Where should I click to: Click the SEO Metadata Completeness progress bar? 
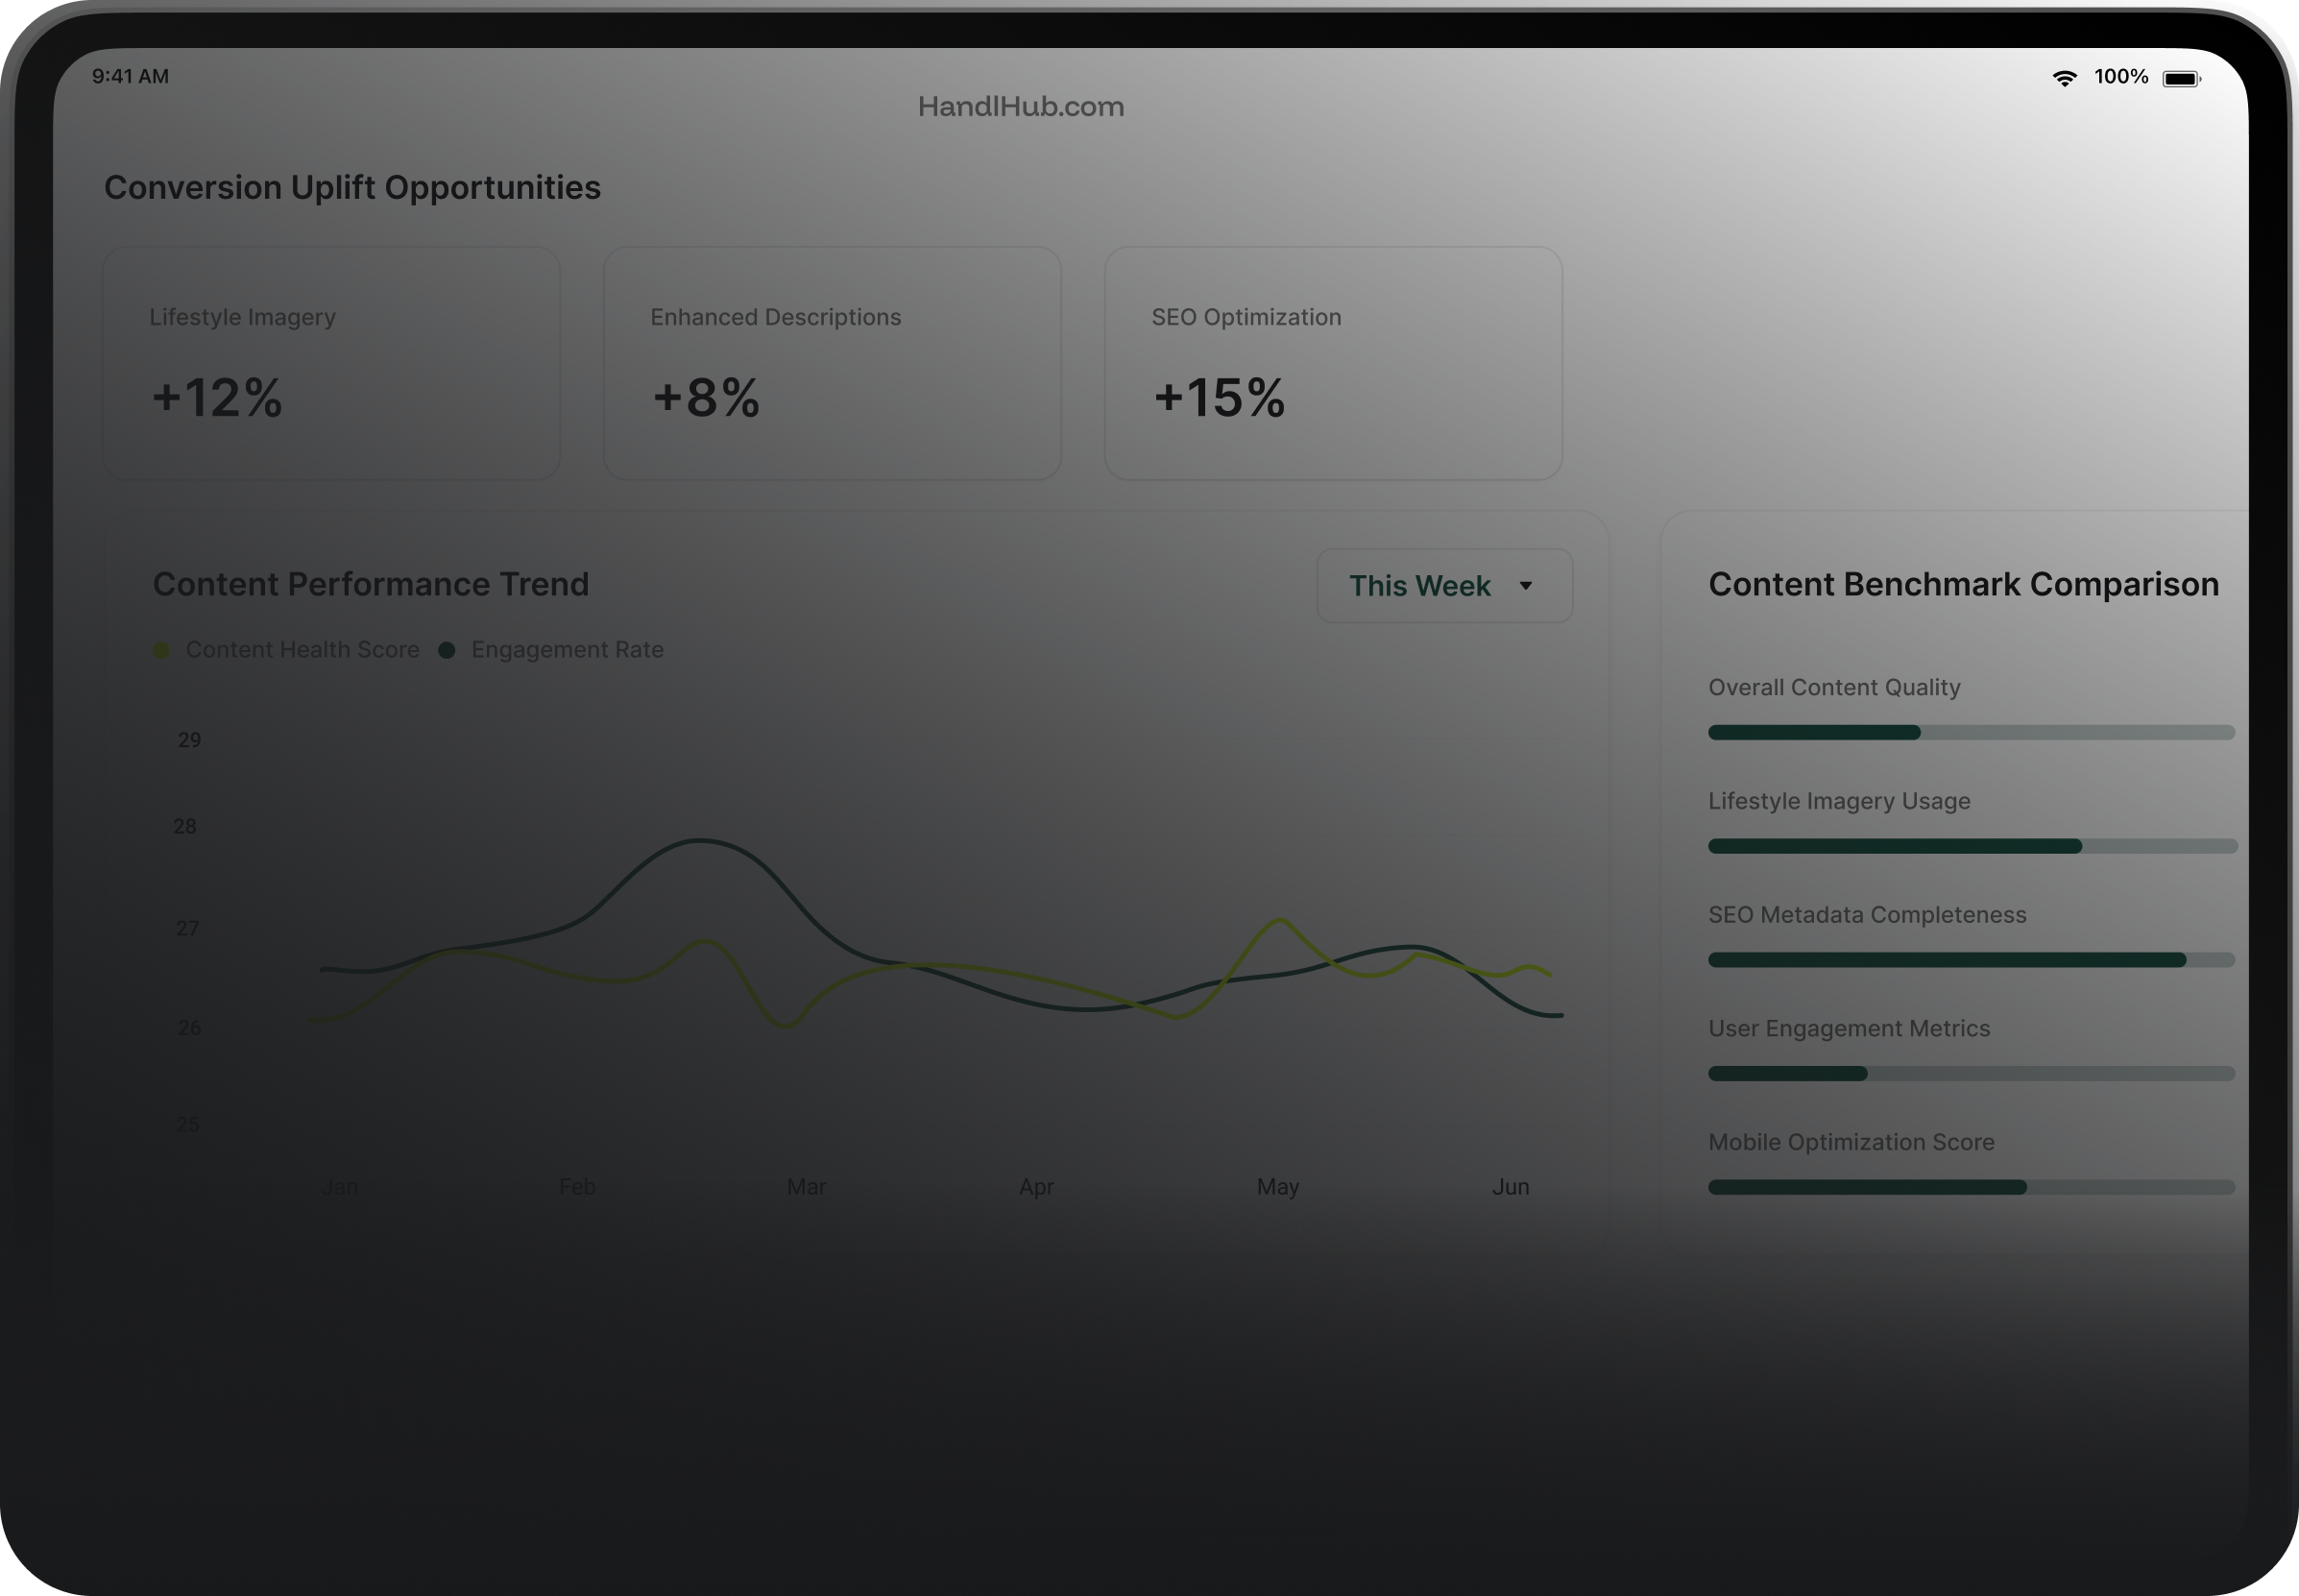[1971, 960]
